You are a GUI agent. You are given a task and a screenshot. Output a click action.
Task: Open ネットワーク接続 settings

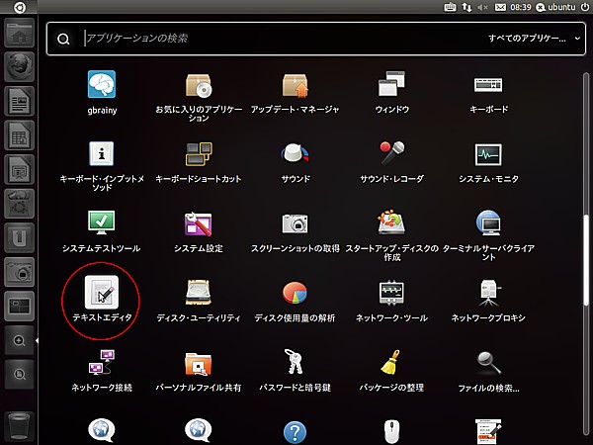pyautogui.click(x=102, y=371)
